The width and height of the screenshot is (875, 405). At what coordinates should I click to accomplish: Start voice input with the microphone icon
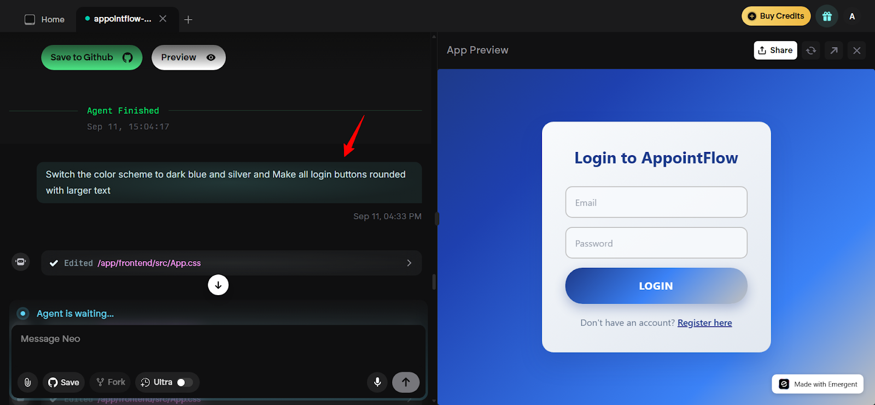click(x=377, y=382)
